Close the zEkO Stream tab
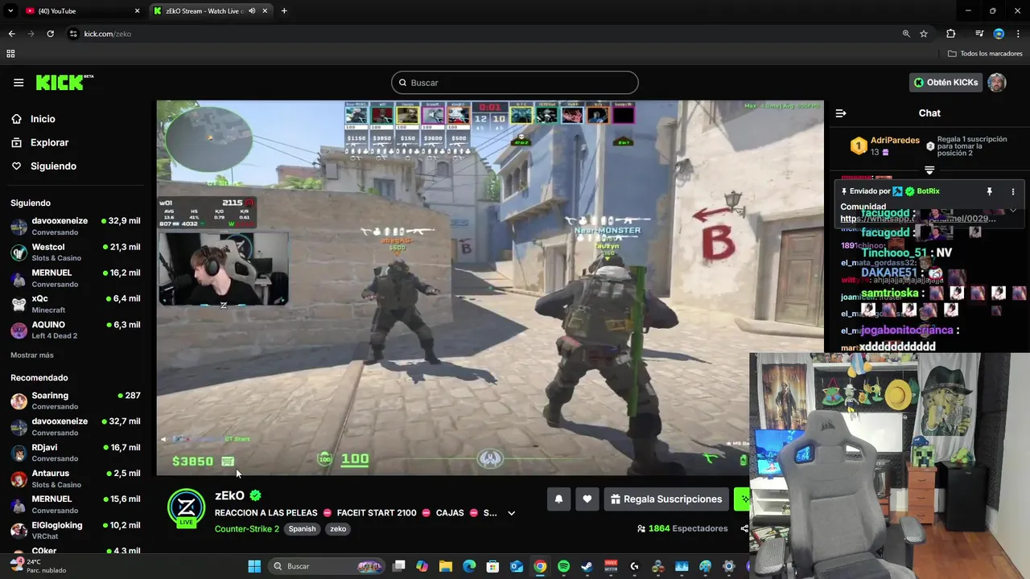Image resolution: width=1030 pixels, height=579 pixels. 266,11
